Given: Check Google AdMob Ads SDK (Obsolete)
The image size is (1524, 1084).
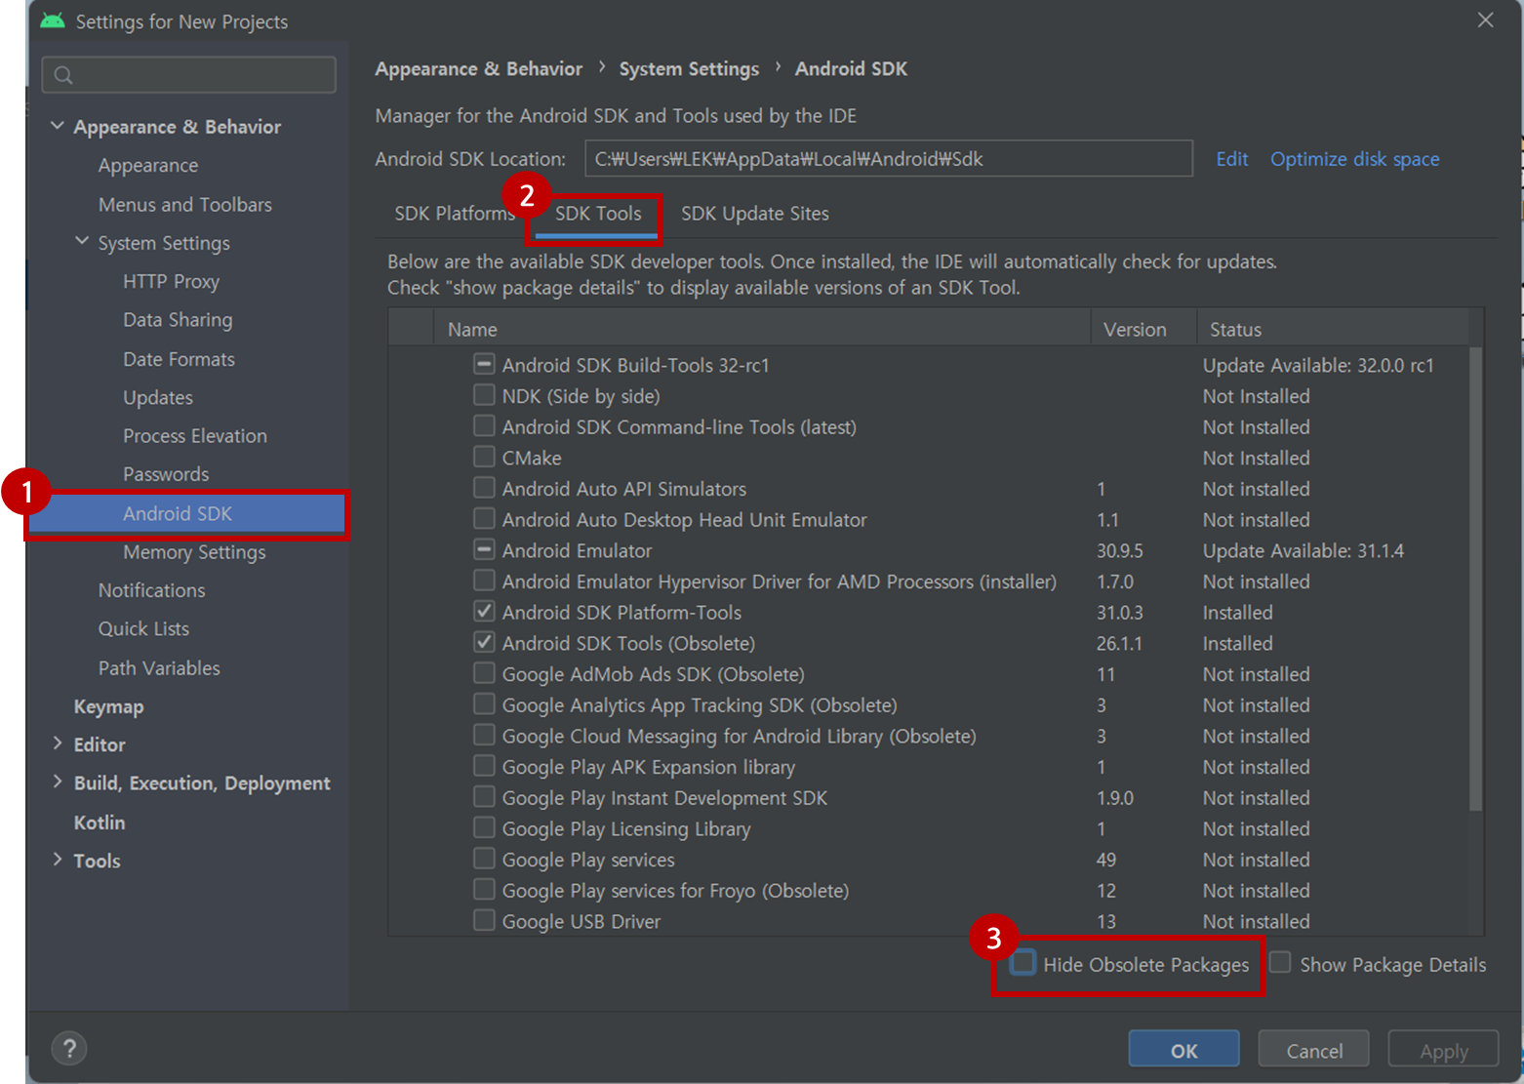Looking at the screenshot, I should (x=484, y=673).
